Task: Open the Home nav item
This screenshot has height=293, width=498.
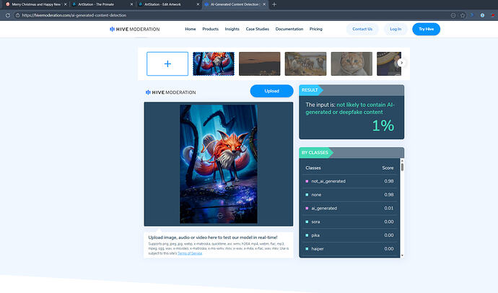Action: coord(191,29)
